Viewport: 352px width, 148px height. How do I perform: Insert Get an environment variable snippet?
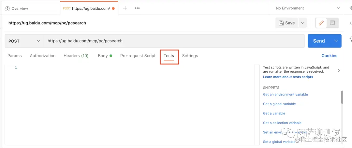(x=285, y=95)
